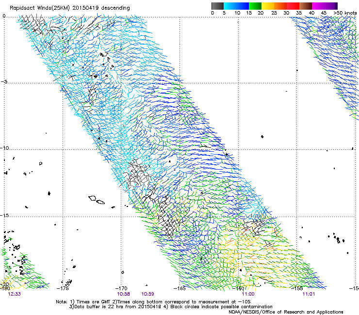
Task: Click the magenta 40-45 knots legend segment
Action: (318, 6)
